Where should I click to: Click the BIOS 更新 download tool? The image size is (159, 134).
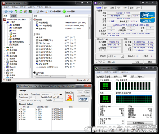[69, 11]
